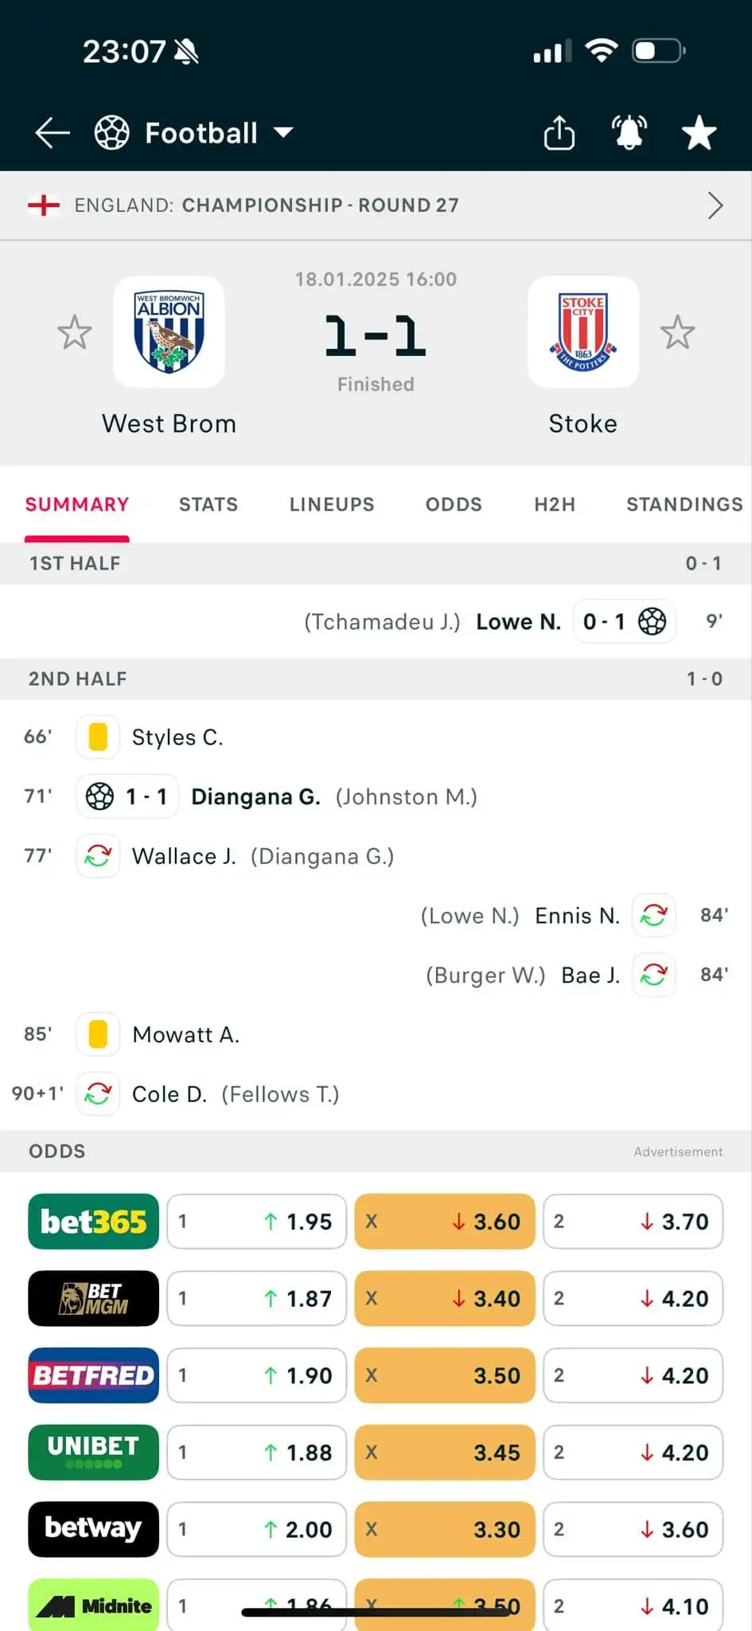This screenshot has height=1631, width=752.
Task: Select Betway's draw odds of 3.30
Action: click(444, 1529)
